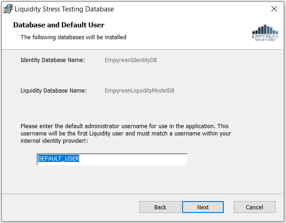The image size is (286, 223).
Task: Close the Liquidity Stress Testing Database window
Action: 274,9
